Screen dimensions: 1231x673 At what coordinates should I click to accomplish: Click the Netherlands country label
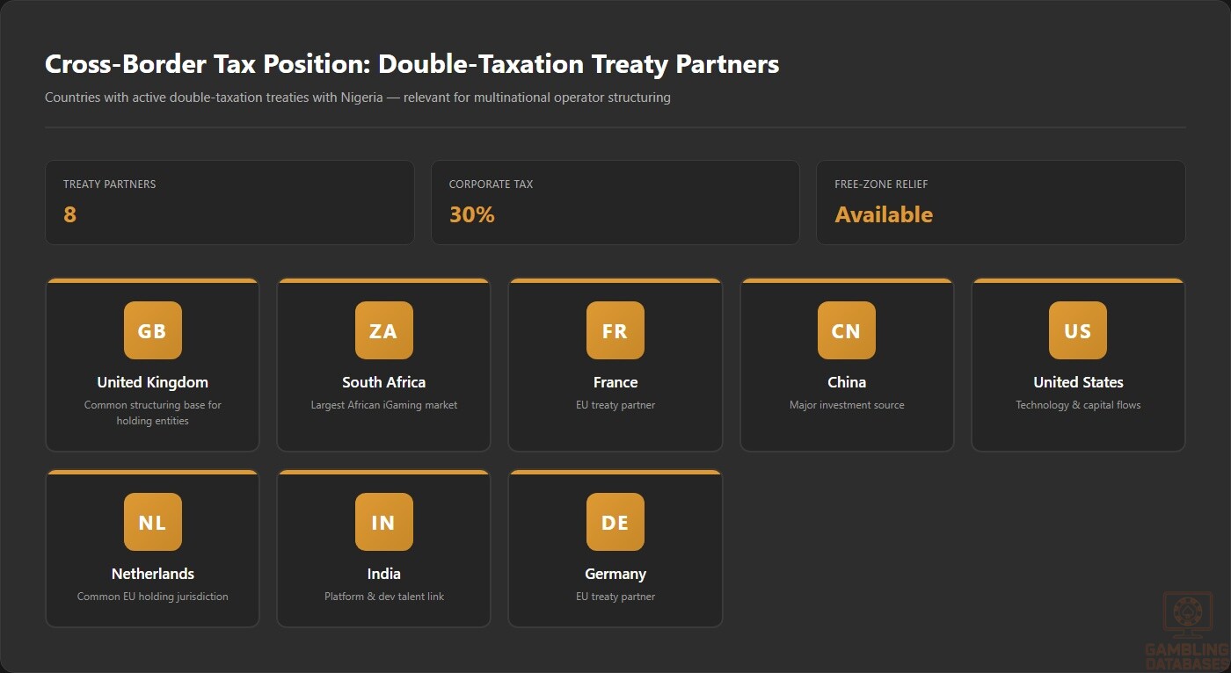[152, 574]
